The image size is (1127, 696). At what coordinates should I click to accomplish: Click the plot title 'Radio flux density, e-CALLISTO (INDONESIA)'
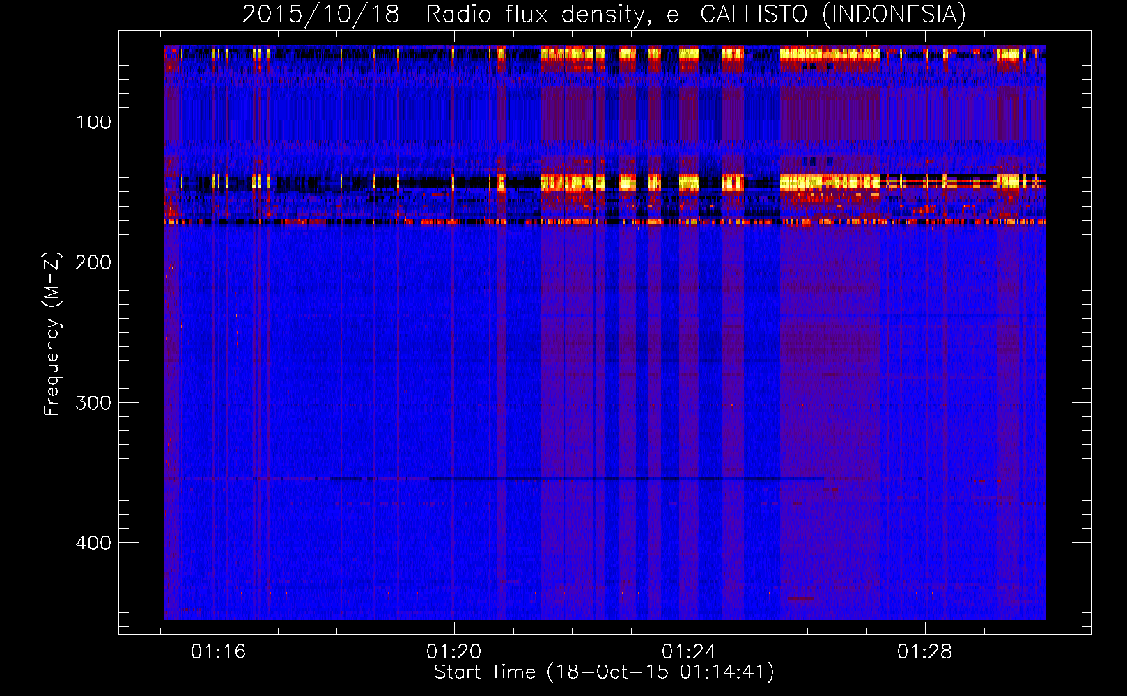[x=696, y=14]
